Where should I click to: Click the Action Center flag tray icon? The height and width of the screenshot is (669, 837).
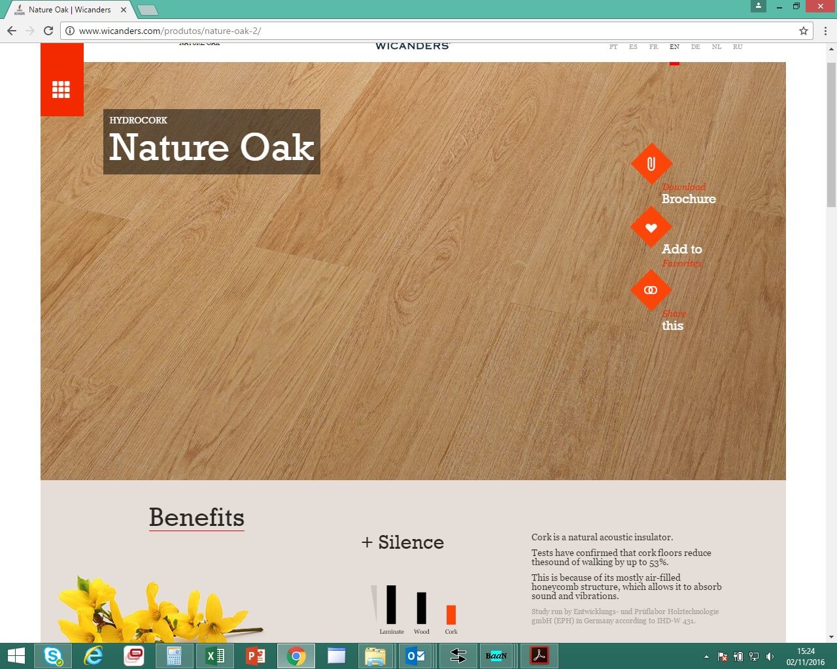tap(723, 657)
